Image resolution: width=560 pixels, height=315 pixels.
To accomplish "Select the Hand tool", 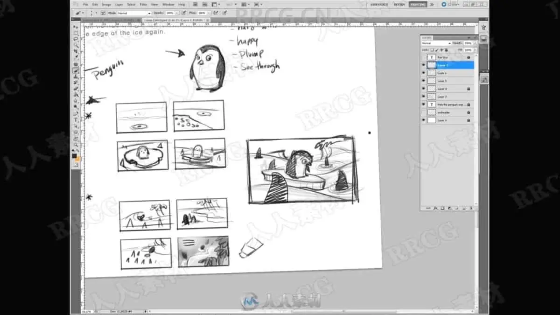I will 75,139.
